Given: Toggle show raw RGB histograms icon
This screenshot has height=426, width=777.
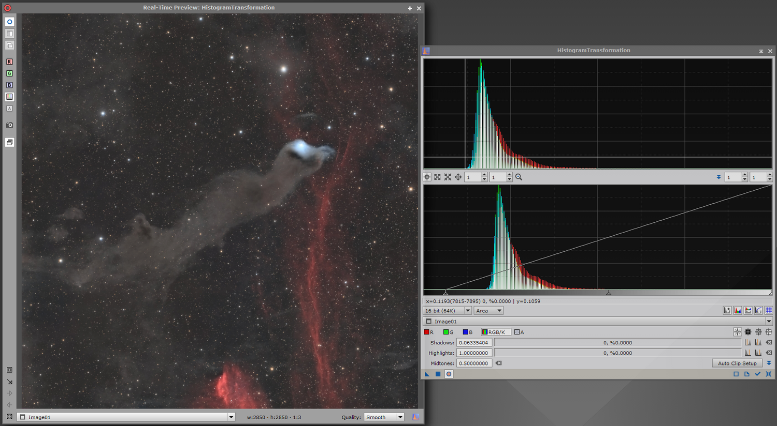Looking at the screenshot, I should point(738,311).
